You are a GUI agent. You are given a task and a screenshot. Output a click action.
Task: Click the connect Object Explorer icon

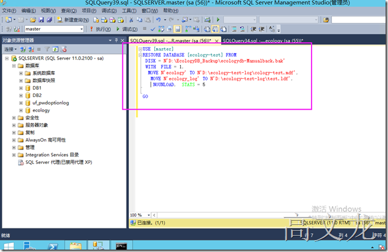click(x=23, y=49)
